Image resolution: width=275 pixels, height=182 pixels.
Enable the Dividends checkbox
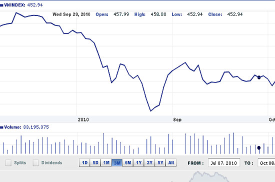pyautogui.click(x=35, y=162)
